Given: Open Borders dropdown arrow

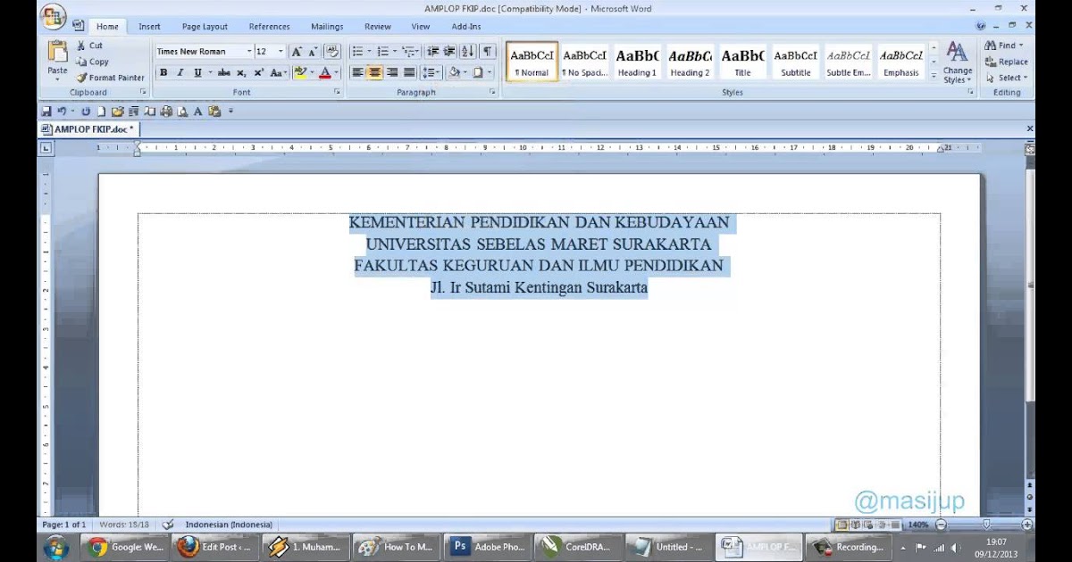Looking at the screenshot, I should click(490, 73).
